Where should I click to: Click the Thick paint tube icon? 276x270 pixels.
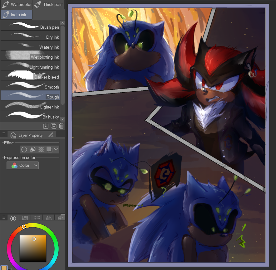pos(38,4)
